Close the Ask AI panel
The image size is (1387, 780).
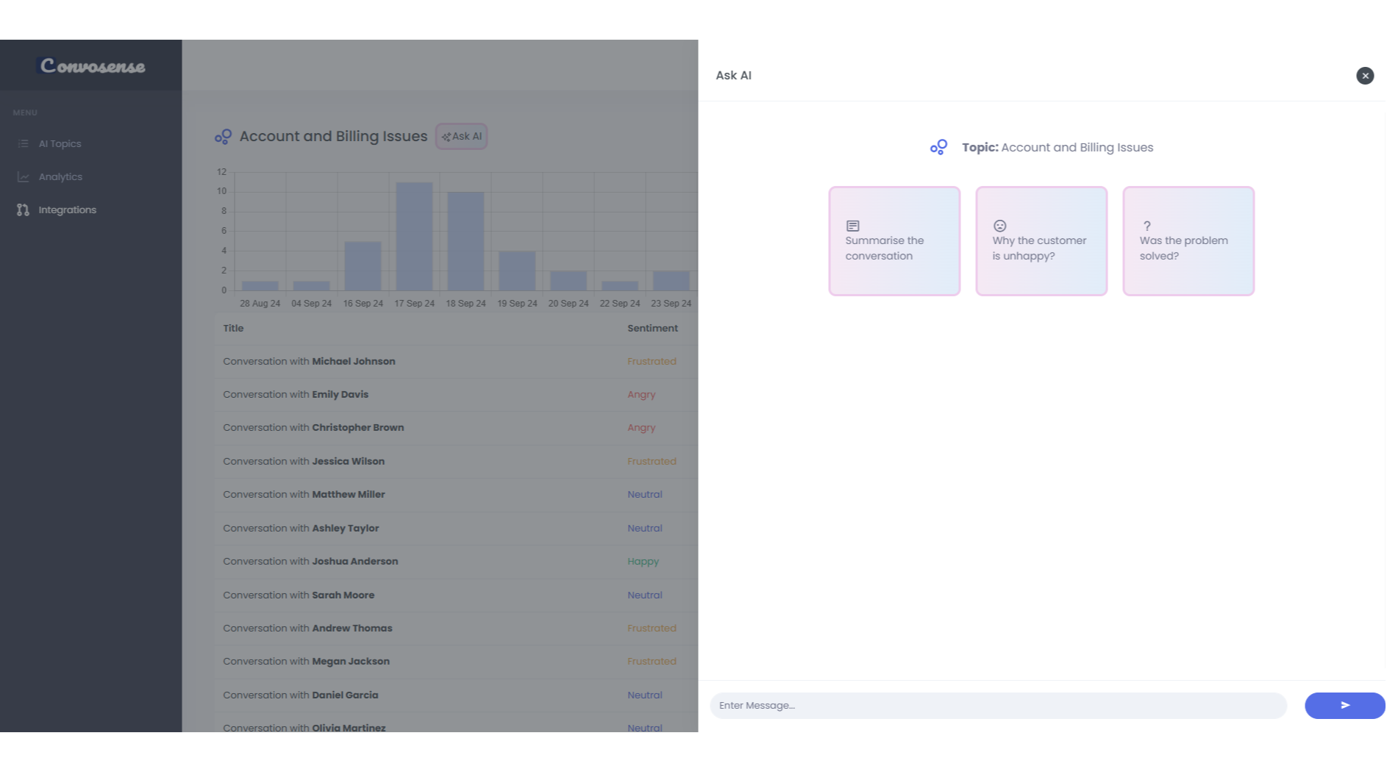point(1364,76)
